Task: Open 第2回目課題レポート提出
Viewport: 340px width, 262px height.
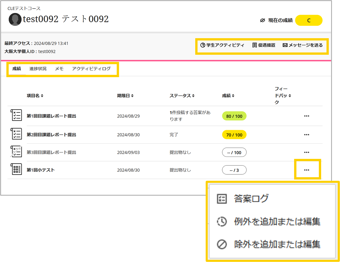Action: coord(51,135)
